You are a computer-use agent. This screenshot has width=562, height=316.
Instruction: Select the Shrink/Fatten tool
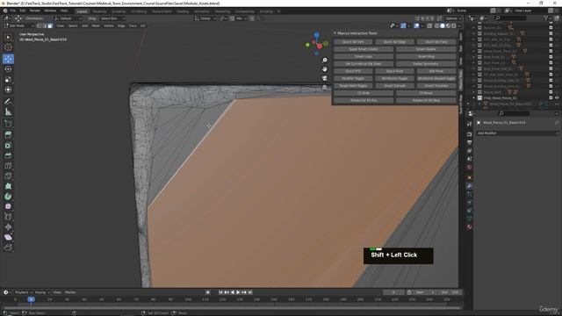click(8, 226)
